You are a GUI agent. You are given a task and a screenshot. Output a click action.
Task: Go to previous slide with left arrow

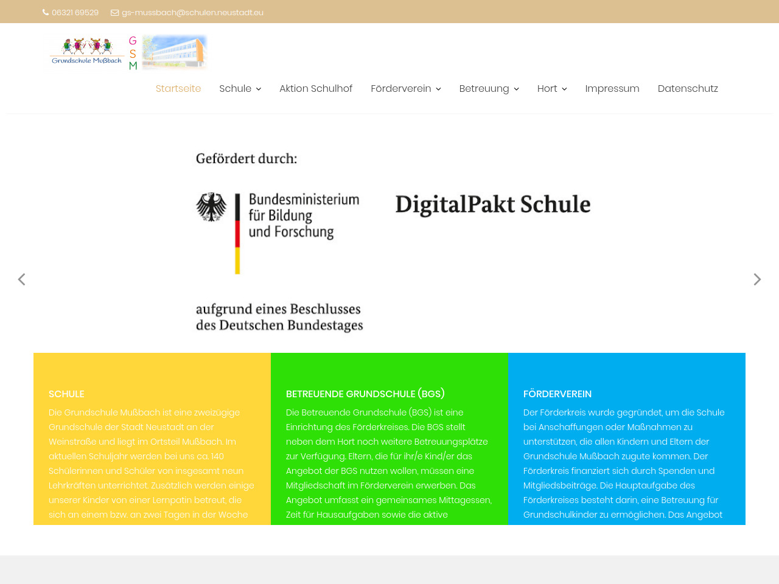[21, 279]
